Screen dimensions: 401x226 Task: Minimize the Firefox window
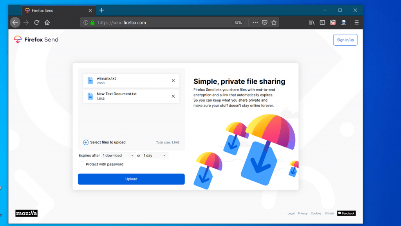point(325,10)
